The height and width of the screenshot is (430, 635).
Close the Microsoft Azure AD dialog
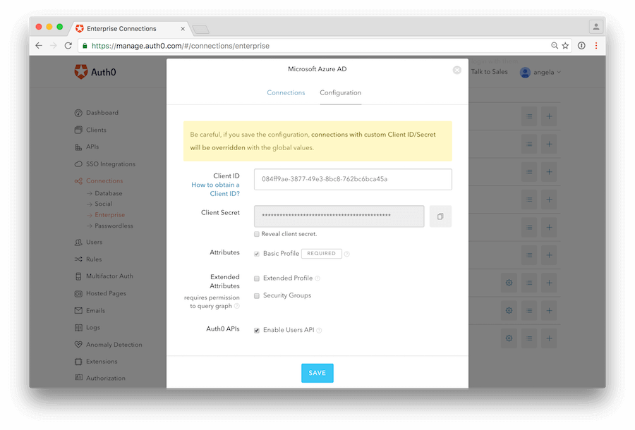pyautogui.click(x=456, y=70)
